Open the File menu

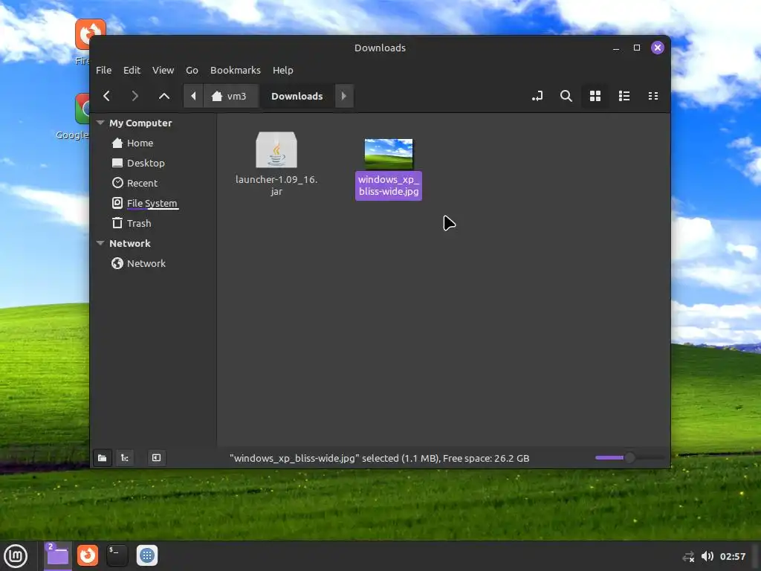(x=103, y=71)
